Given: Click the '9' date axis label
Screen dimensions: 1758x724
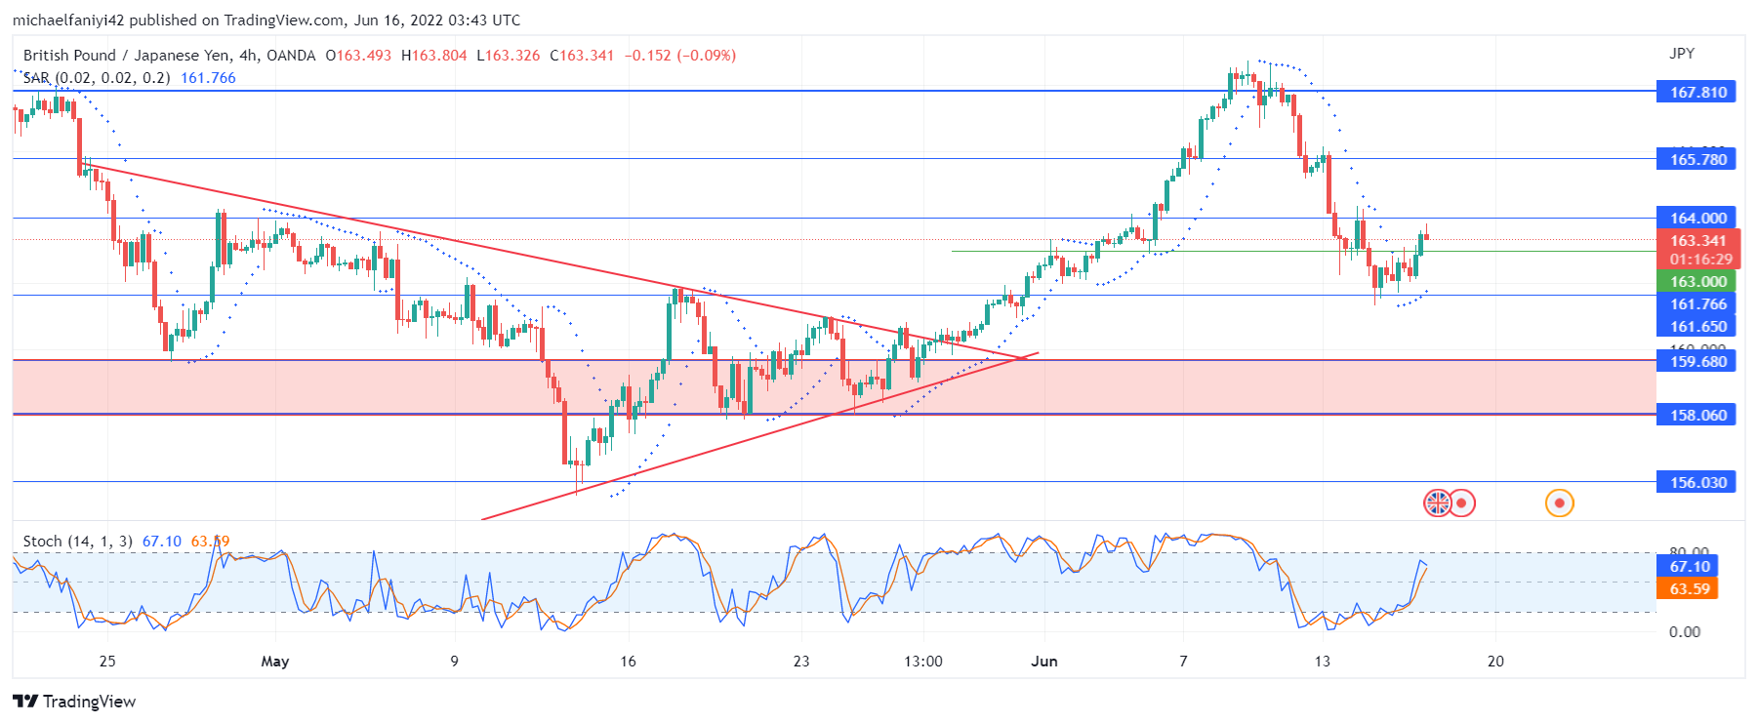Looking at the screenshot, I should (x=454, y=662).
